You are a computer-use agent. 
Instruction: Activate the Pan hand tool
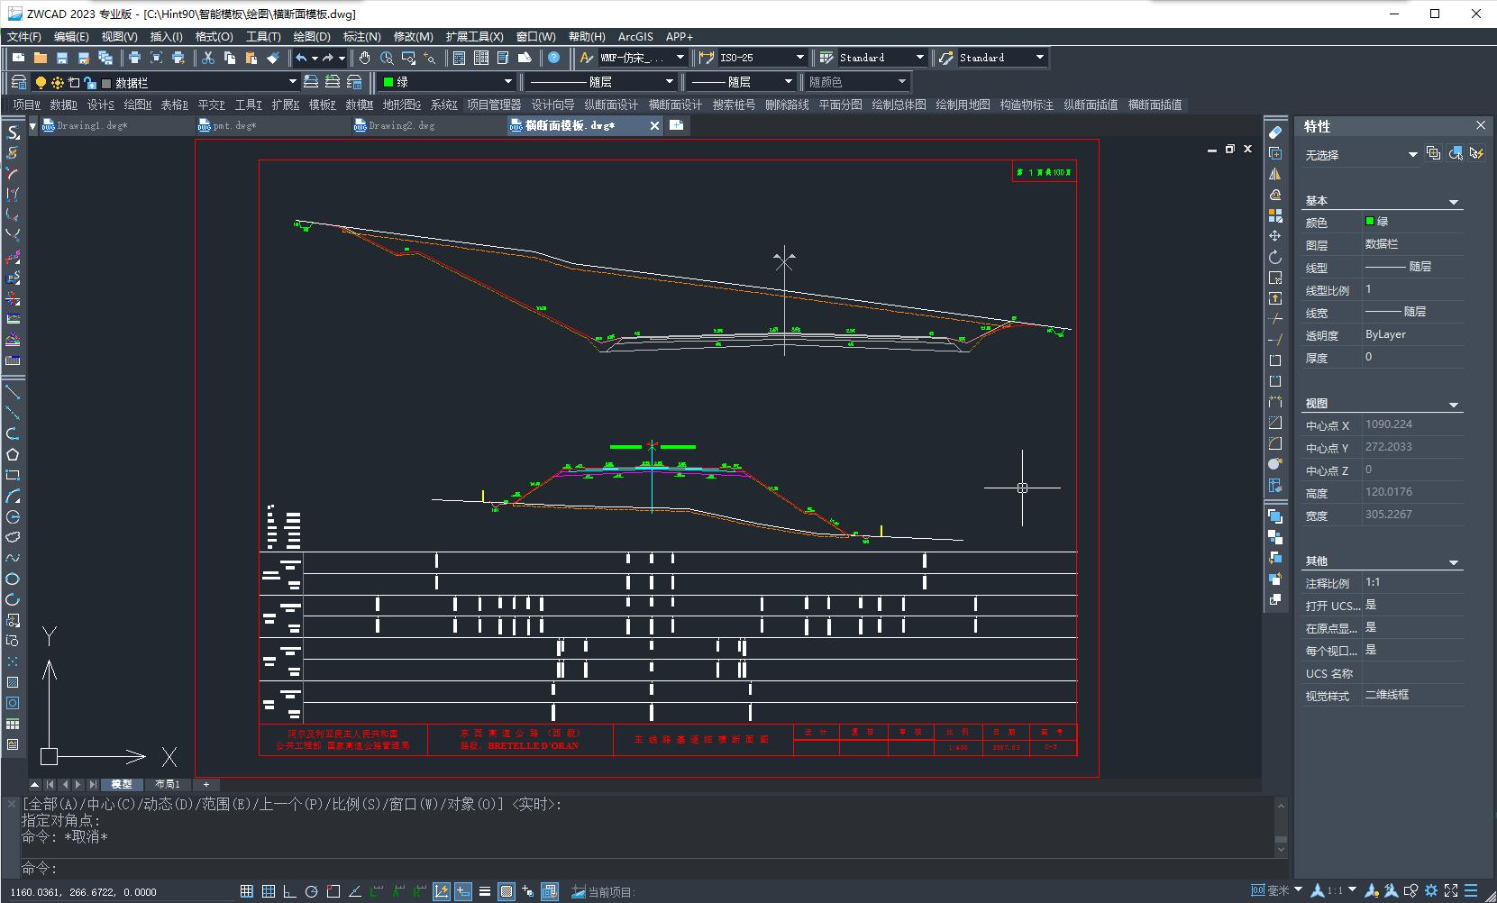tap(364, 58)
